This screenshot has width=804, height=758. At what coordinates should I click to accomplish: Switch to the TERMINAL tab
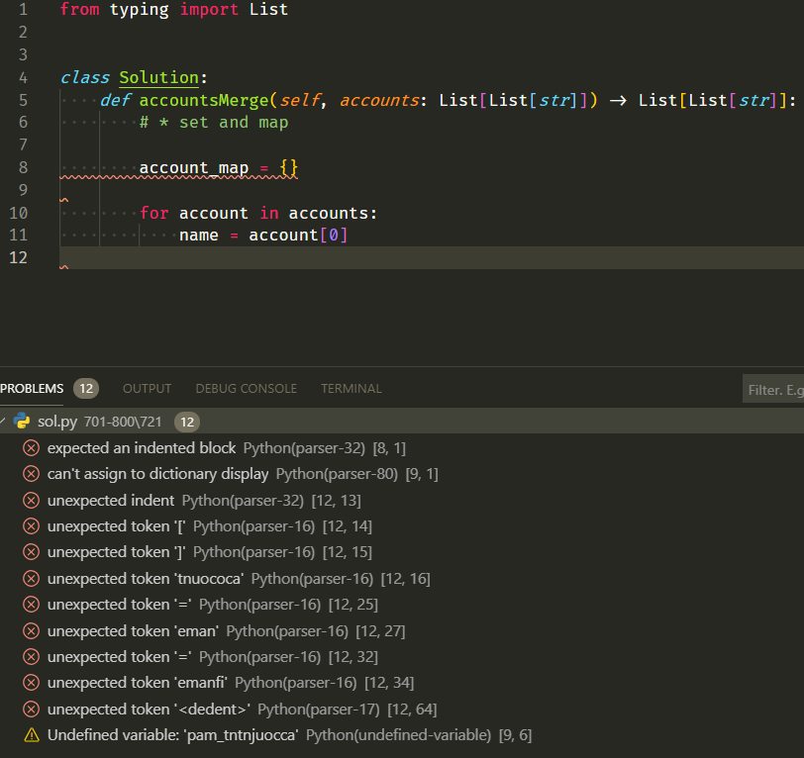coord(349,388)
